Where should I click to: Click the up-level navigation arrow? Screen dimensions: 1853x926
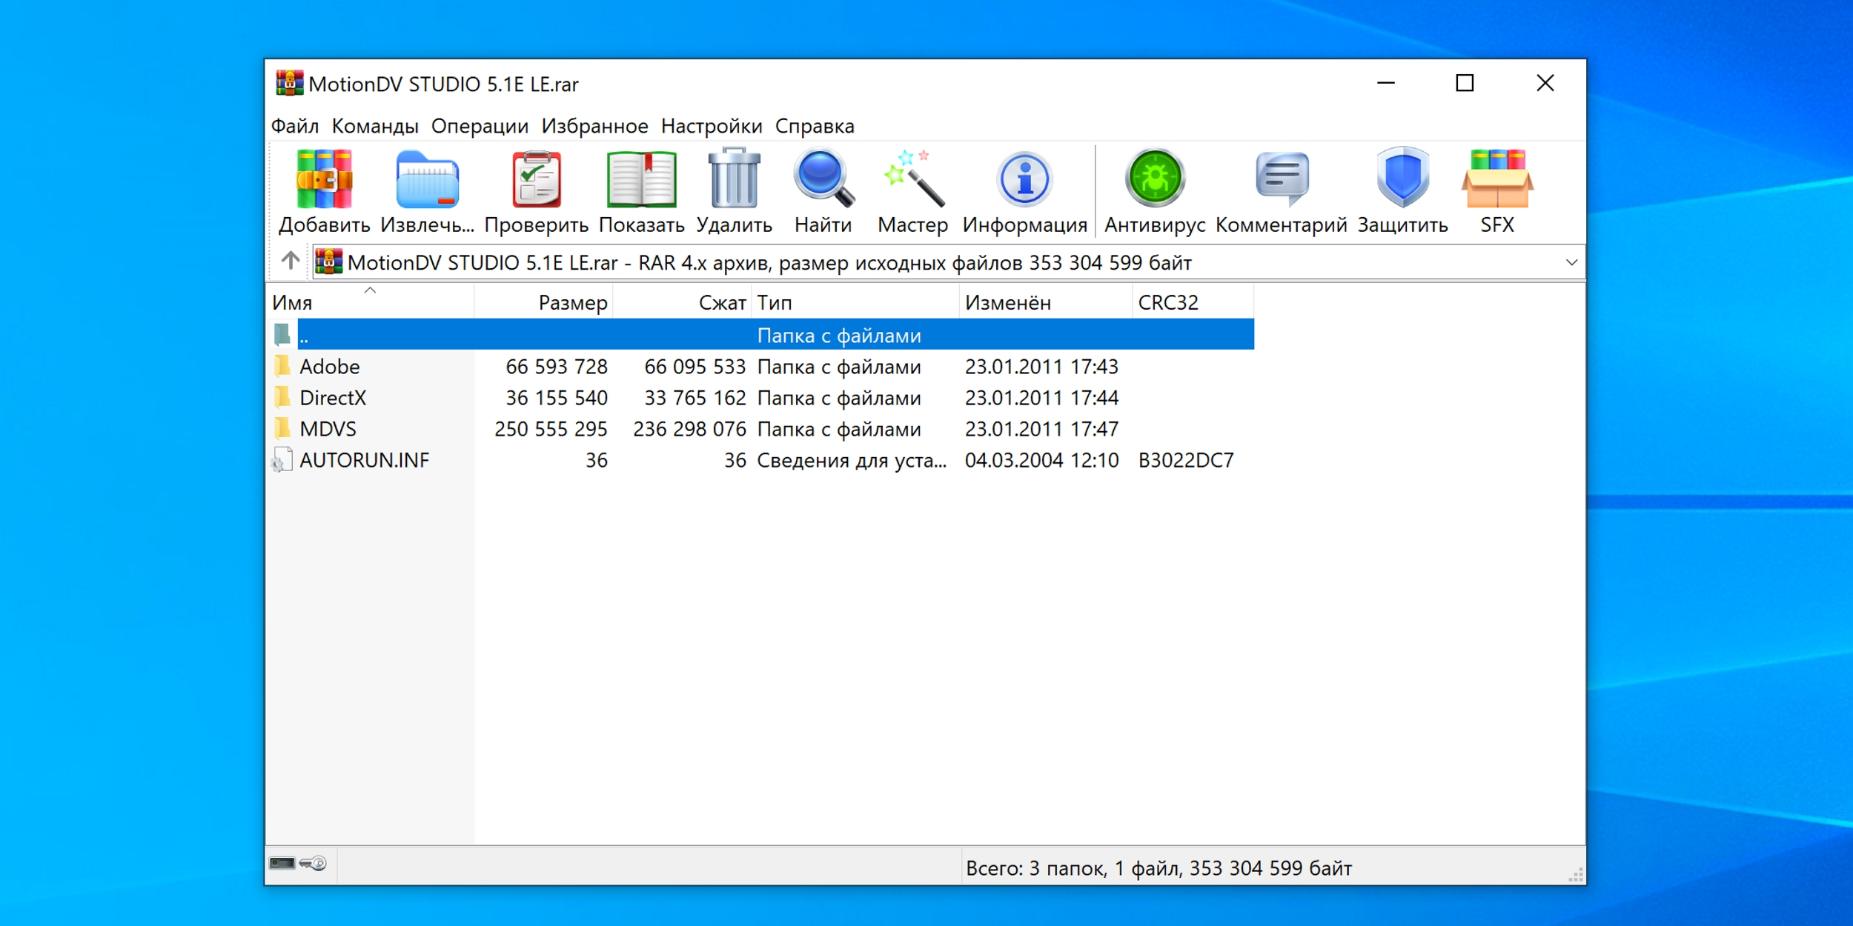pyautogui.click(x=289, y=261)
